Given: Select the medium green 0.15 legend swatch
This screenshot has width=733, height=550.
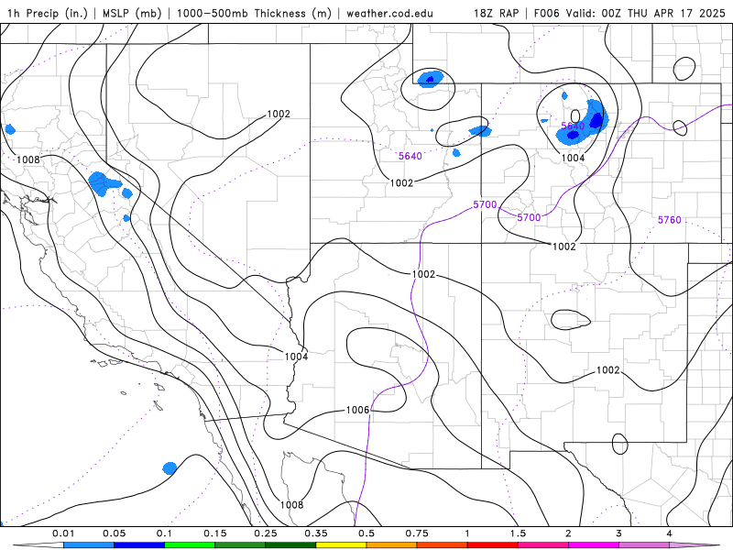Looking at the screenshot, I should click(240, 545).
